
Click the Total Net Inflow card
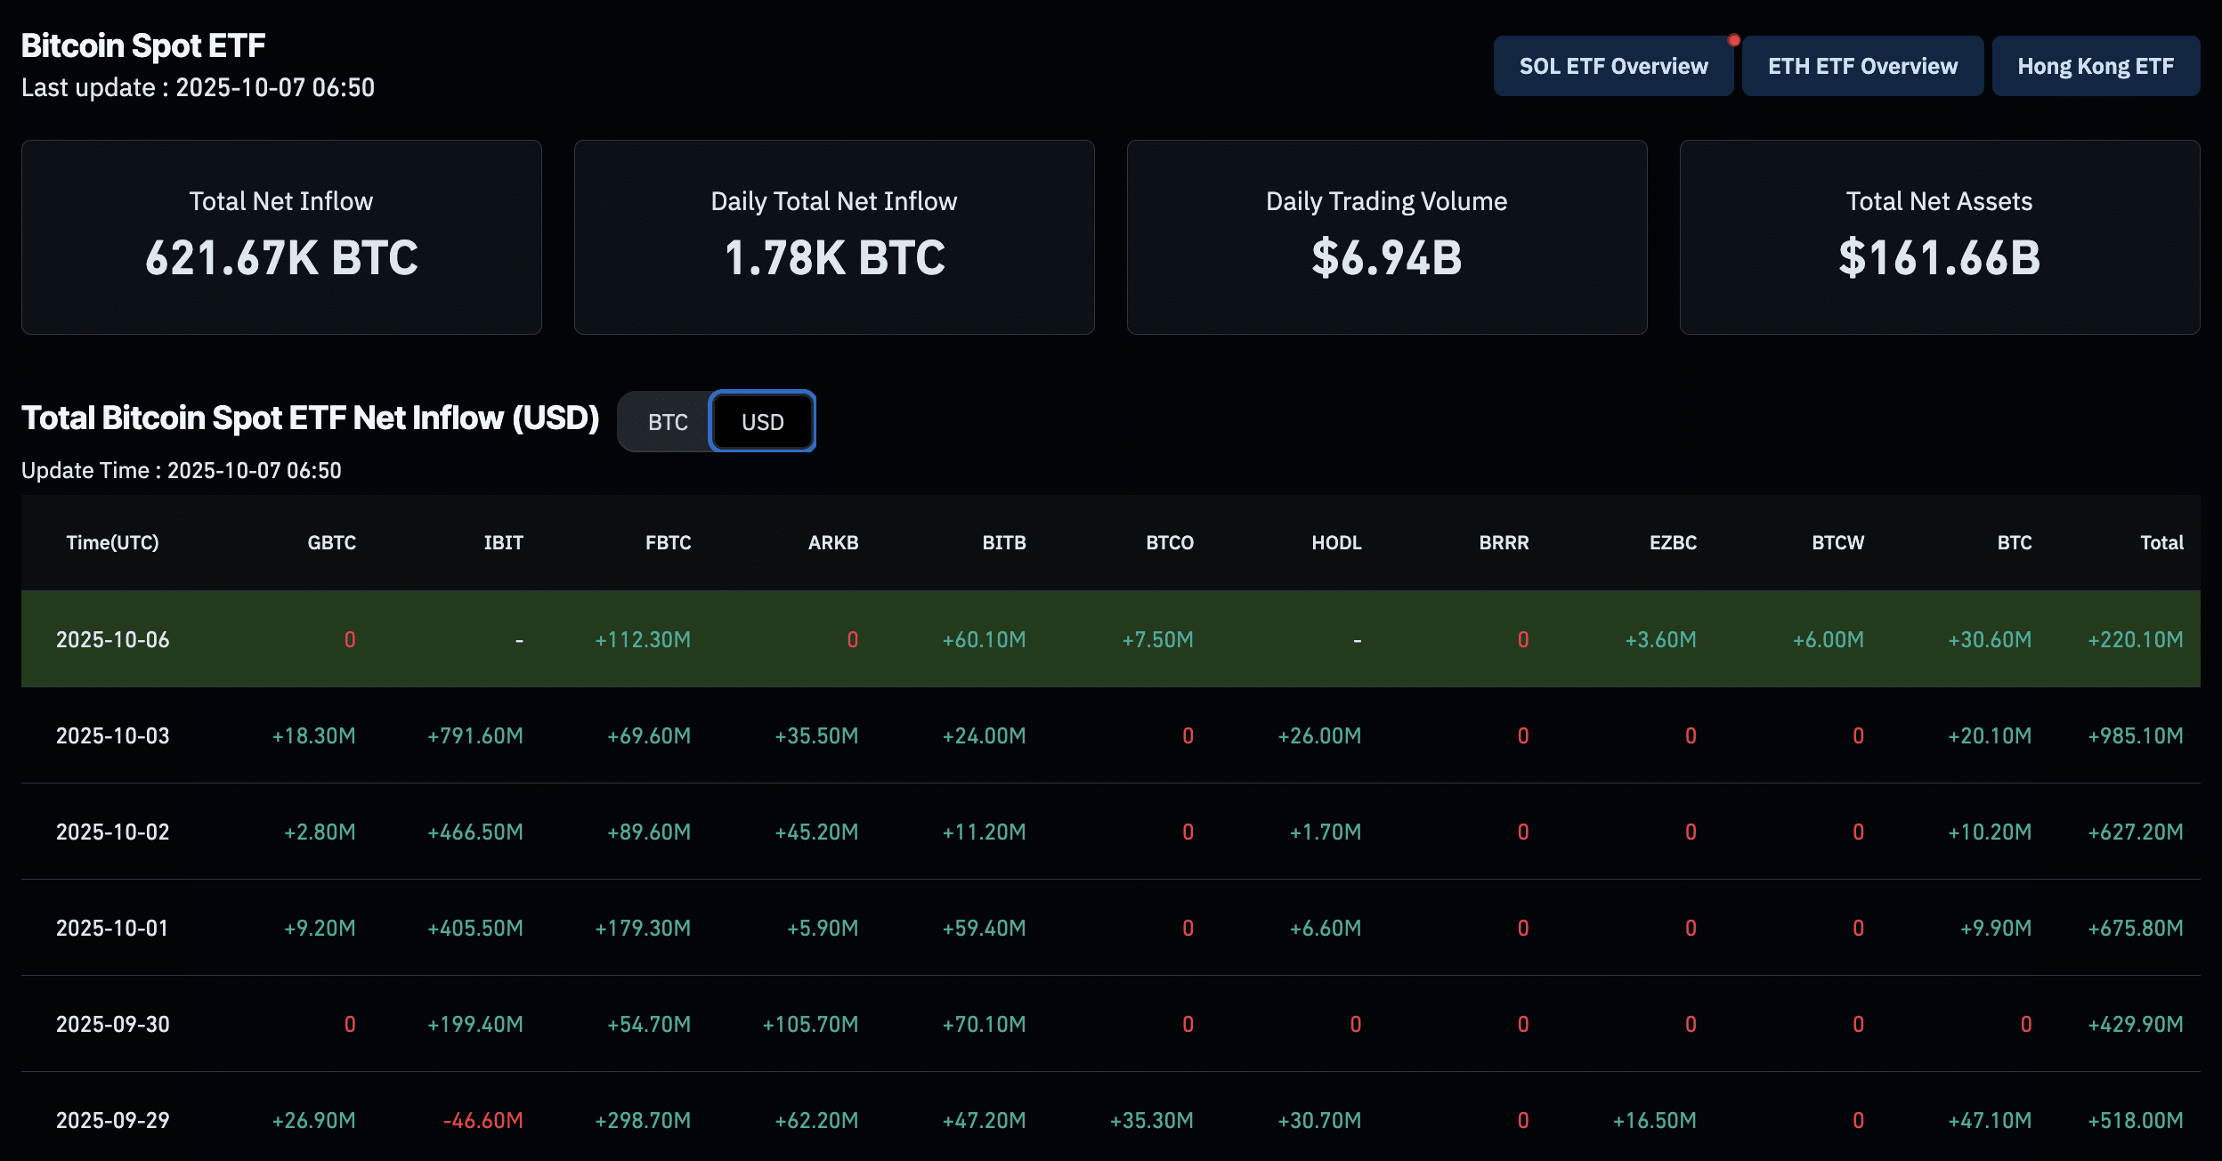pyautogui.click(x=281, y=237)
